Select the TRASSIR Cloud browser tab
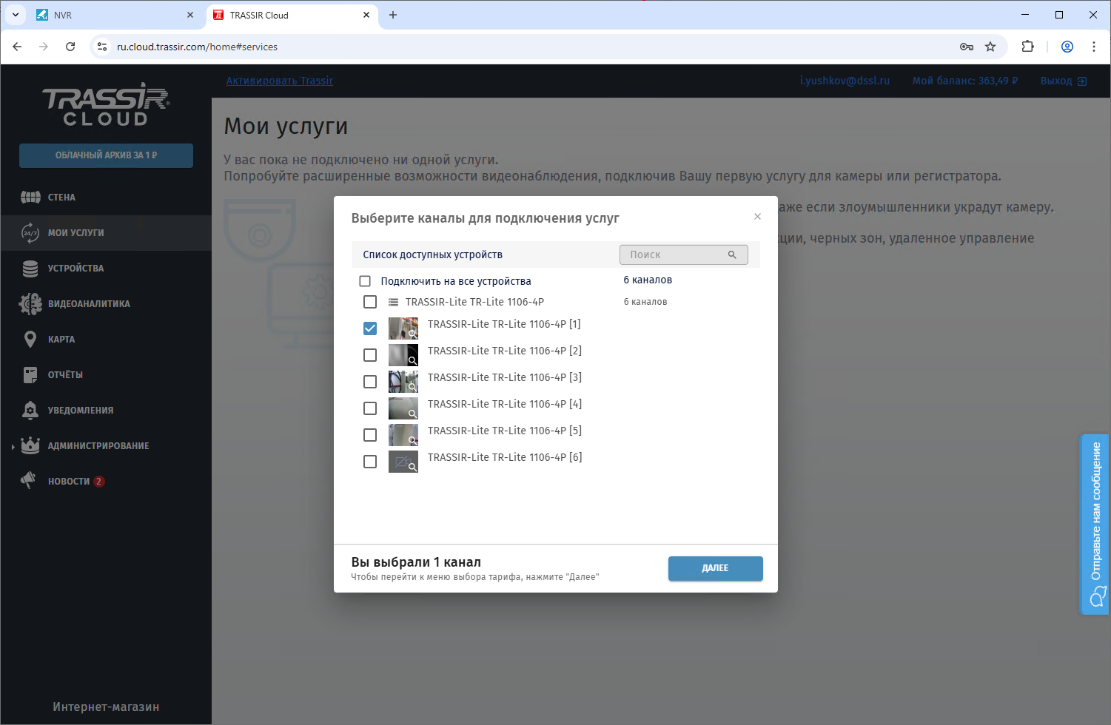 pyautogui.click(x=292, y=15)
